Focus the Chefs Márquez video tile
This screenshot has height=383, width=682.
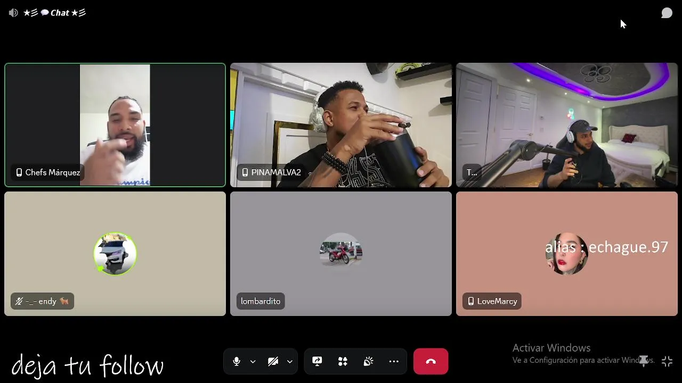click(x=115, y=125)
